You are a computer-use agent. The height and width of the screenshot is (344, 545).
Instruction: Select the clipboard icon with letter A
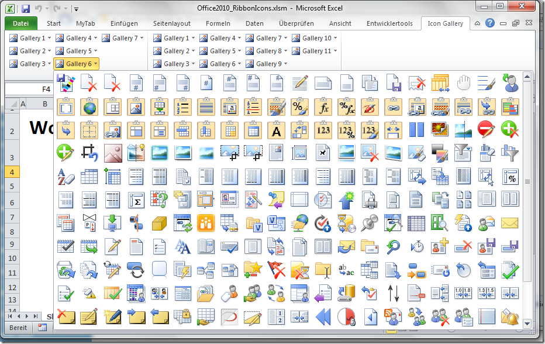tap(277, 130)
